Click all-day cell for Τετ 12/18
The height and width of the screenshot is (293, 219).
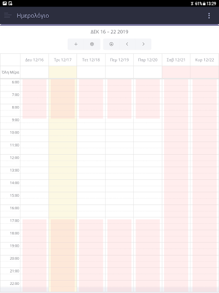pos(91,72)
